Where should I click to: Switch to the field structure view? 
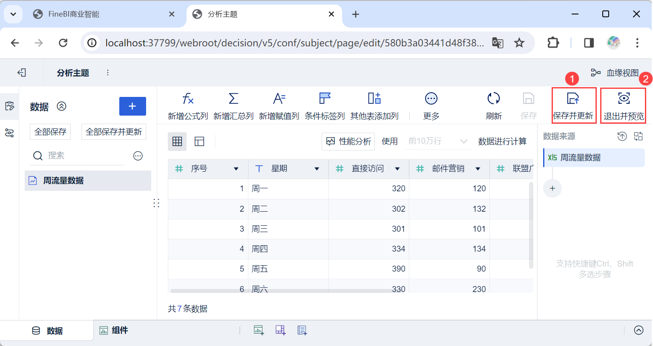click(x=199, y=142)
